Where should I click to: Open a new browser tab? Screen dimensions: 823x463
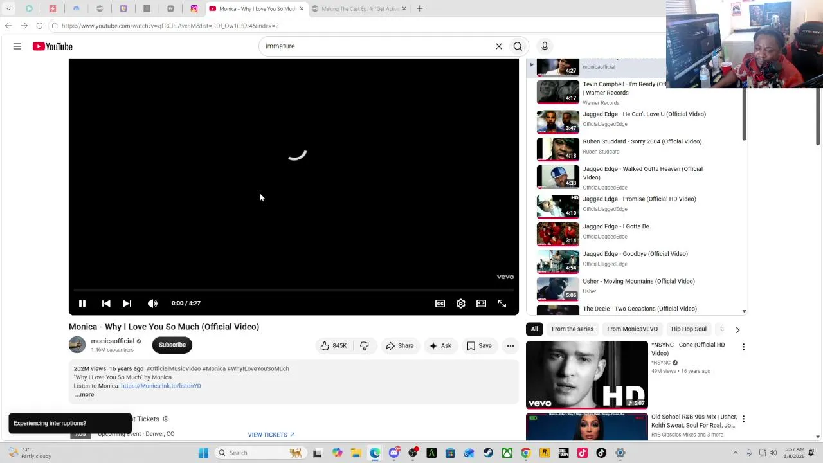coord(419,9)
